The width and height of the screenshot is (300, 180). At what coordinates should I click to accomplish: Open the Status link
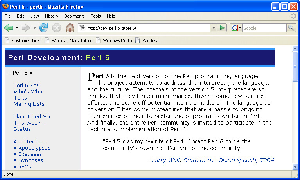(x=22, y=129)
